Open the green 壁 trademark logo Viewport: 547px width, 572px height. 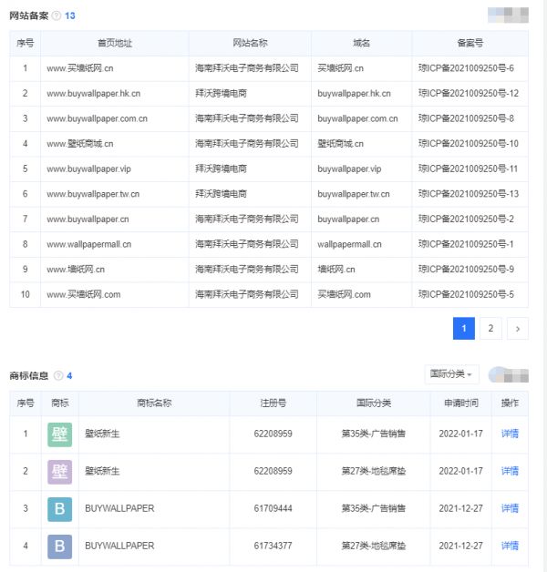[59, 434]
